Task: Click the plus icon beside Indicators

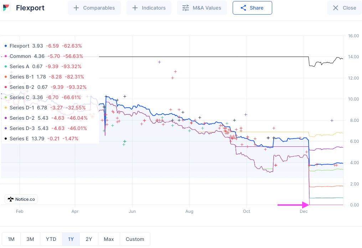Action: pos(135,8)
